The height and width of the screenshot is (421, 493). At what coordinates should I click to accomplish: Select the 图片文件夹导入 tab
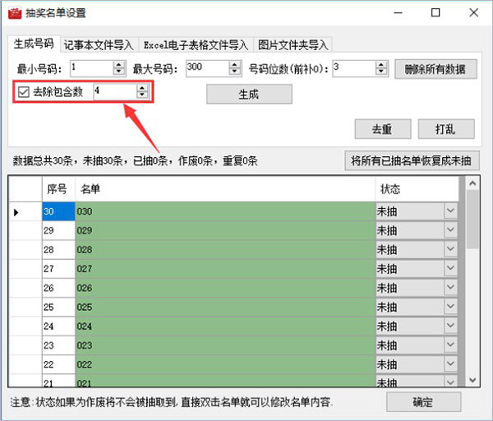coord(293,45)
